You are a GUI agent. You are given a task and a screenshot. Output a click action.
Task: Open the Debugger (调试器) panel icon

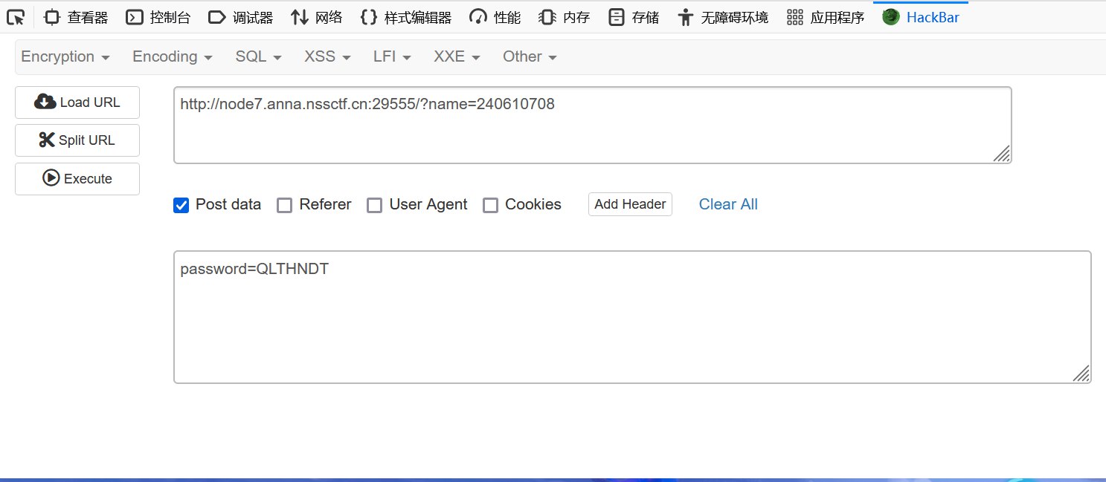tap(216, 17)
